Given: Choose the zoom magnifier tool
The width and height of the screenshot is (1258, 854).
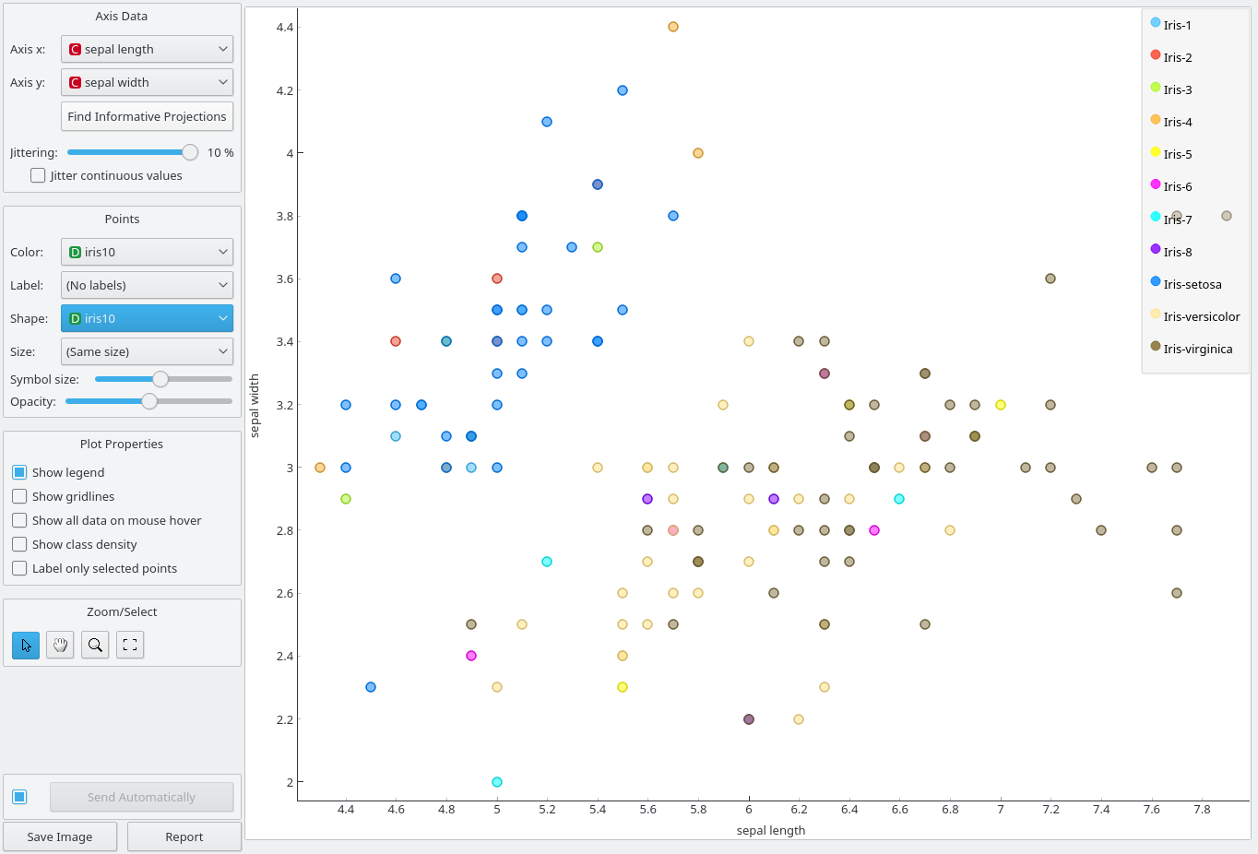Looking at the screenshot, I should (95, 645).
